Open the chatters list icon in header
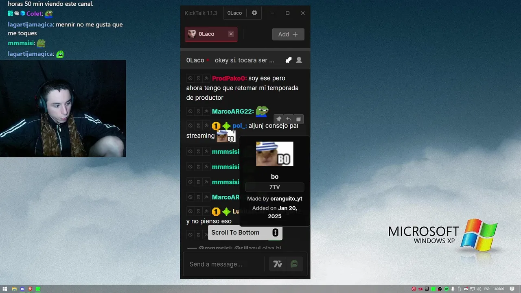Screen dimensions: 521x293 299,60
